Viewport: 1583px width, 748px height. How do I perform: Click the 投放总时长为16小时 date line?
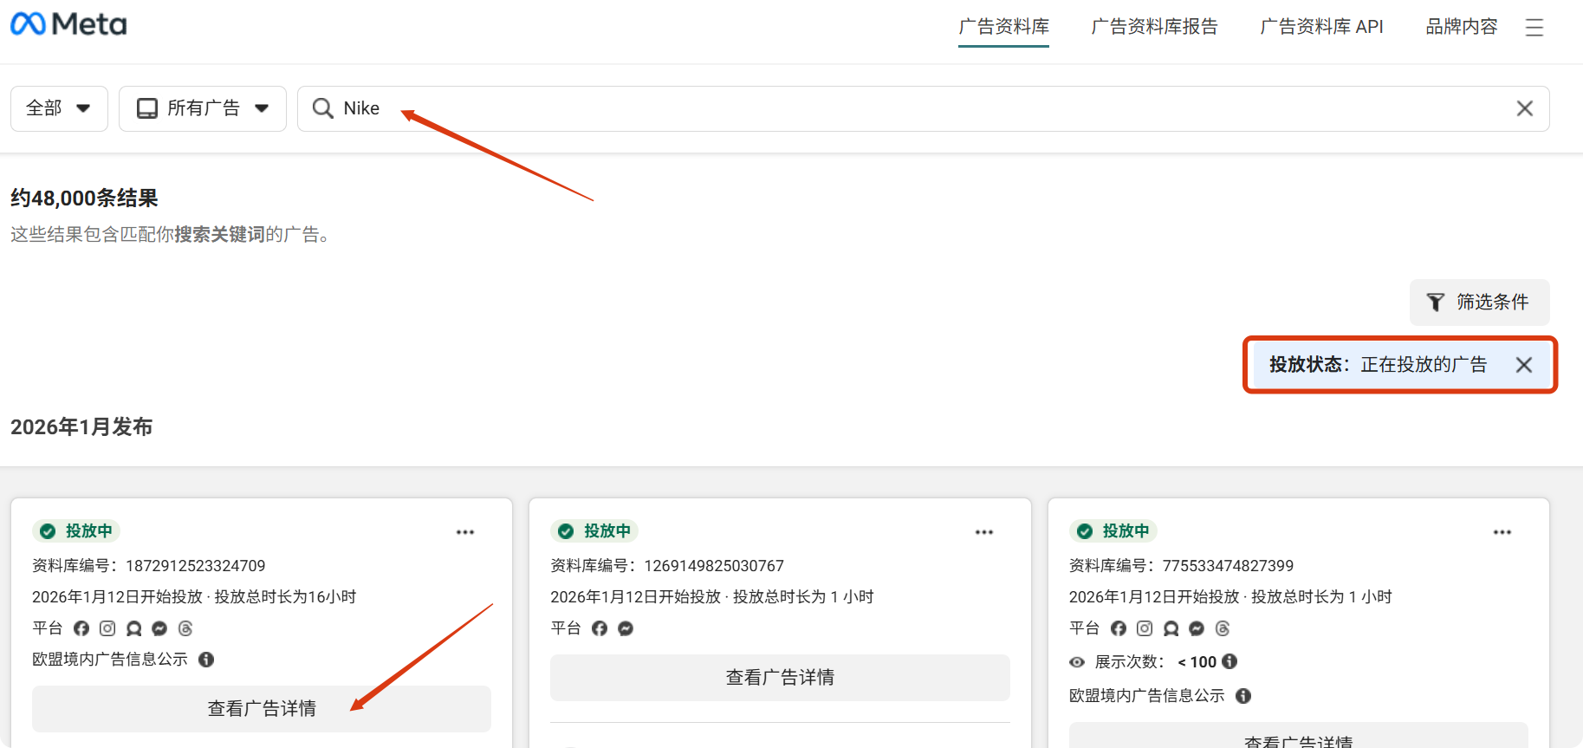(194, 597)
